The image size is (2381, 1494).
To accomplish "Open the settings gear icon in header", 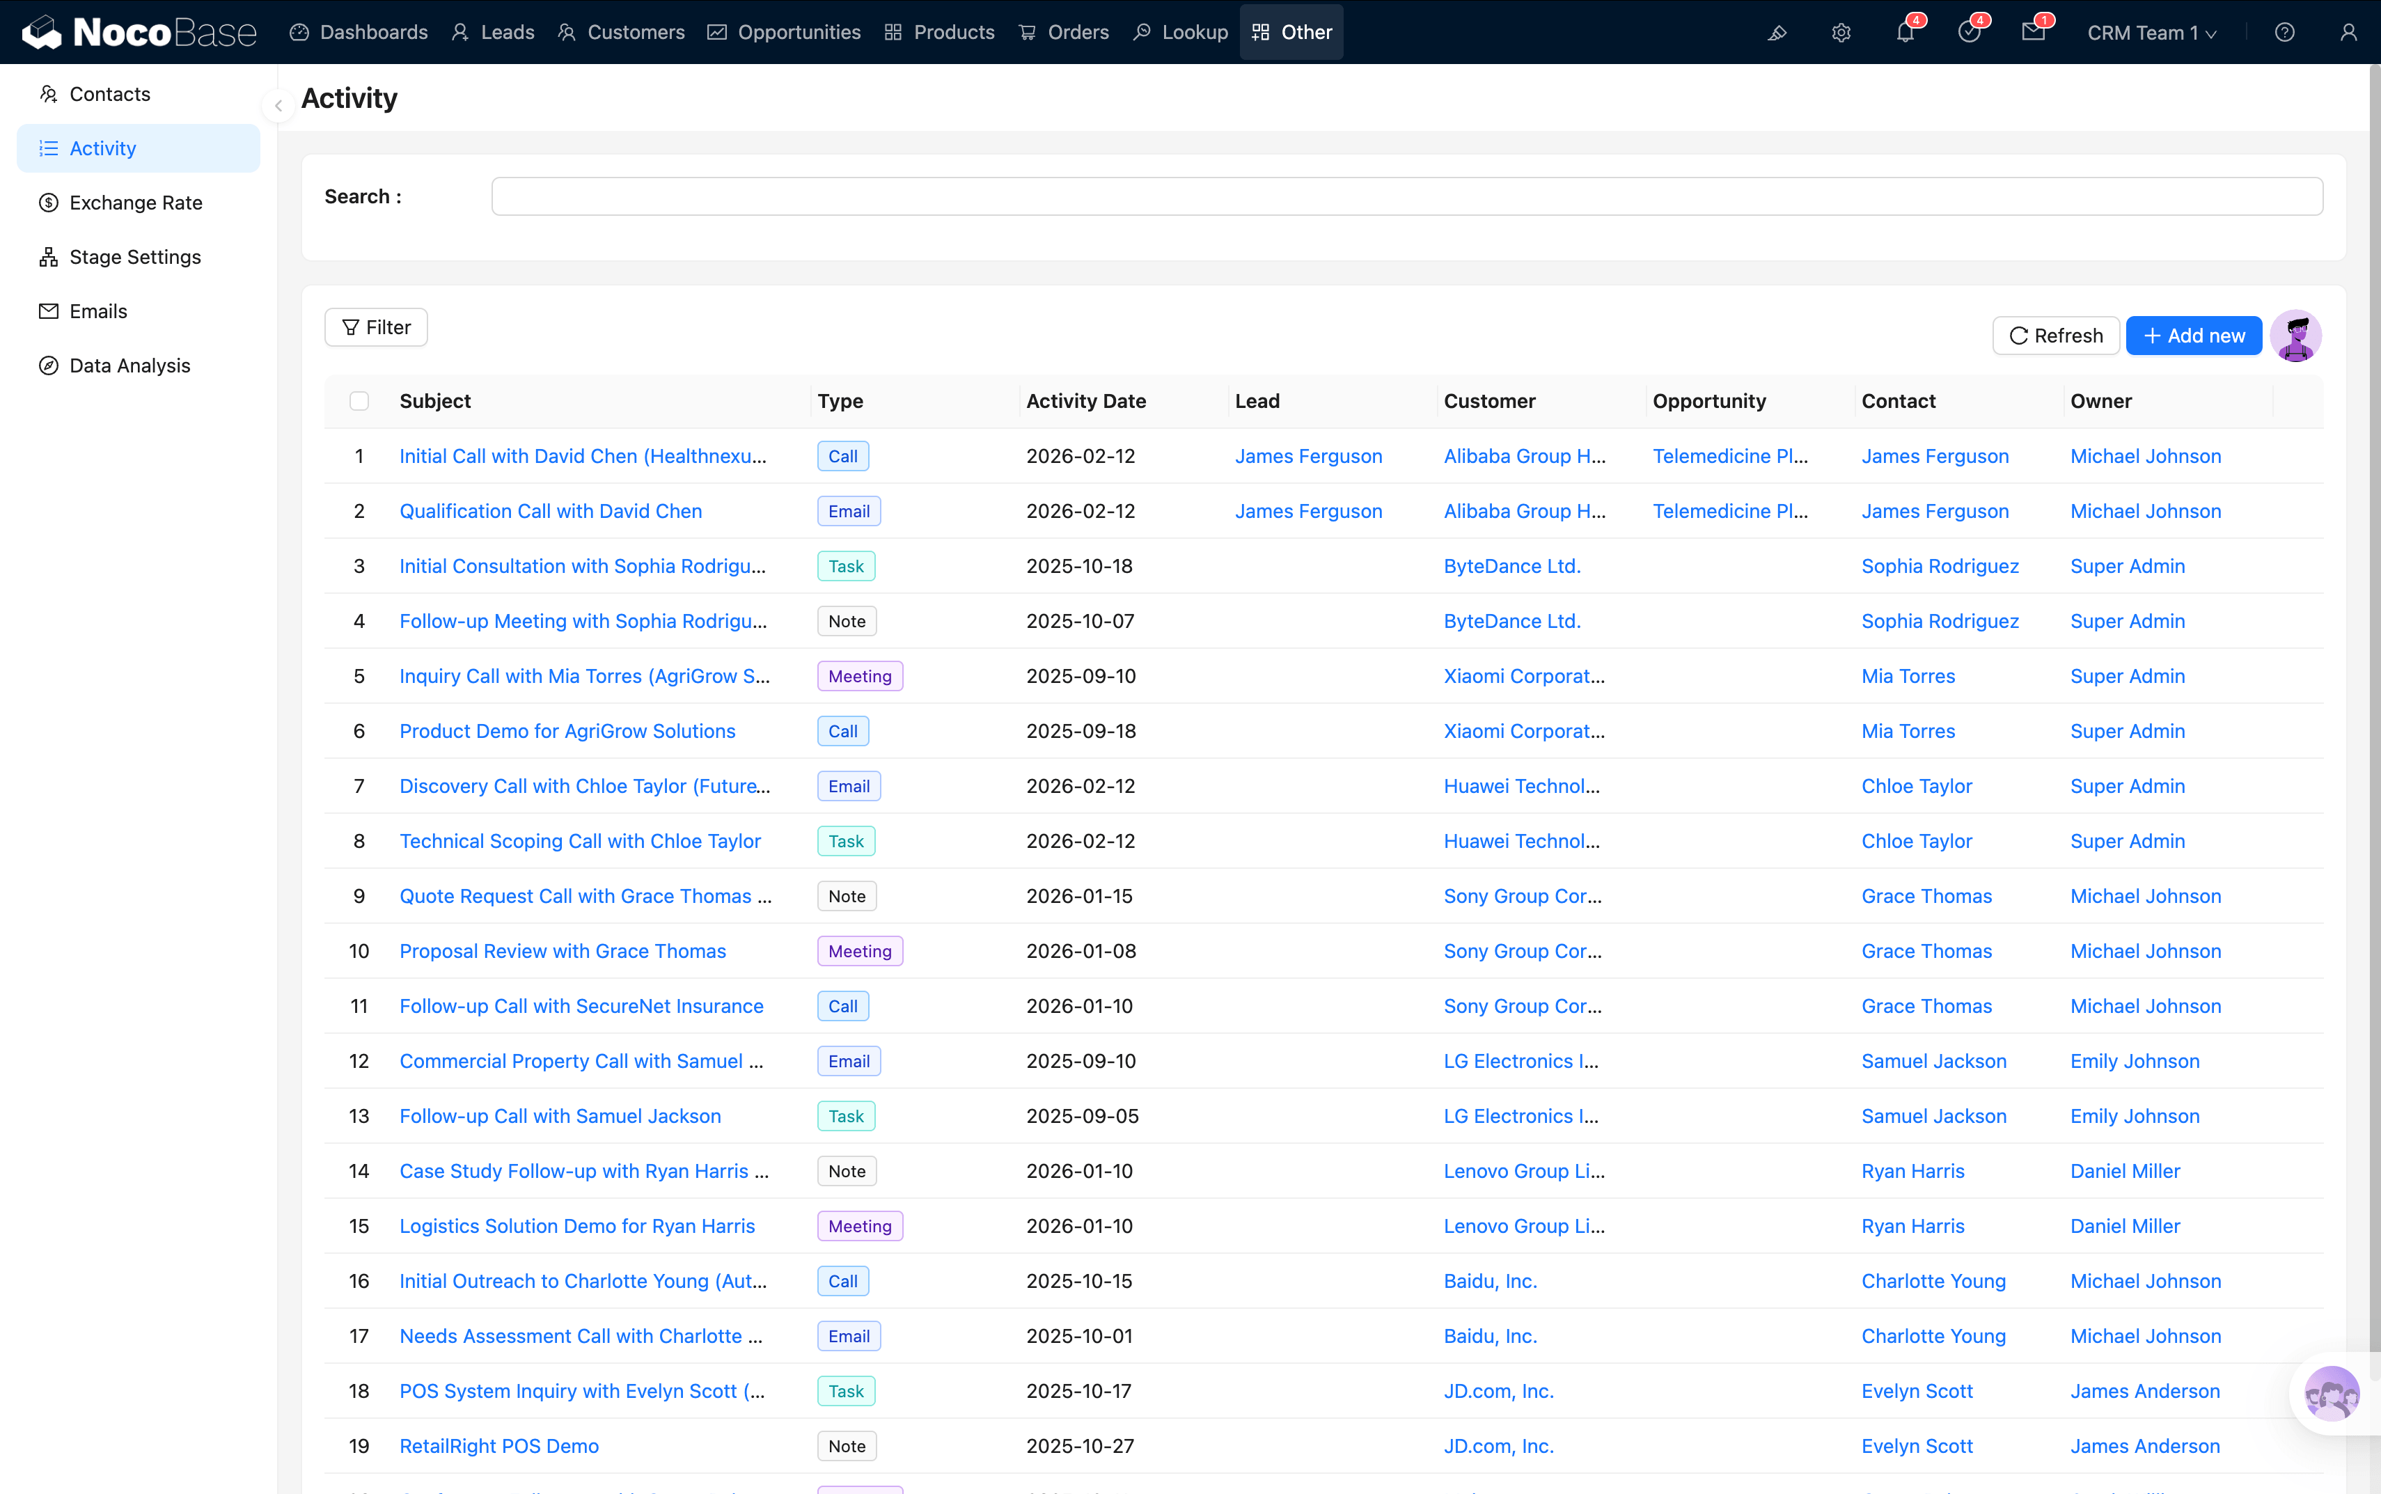I will (1841, 33).
